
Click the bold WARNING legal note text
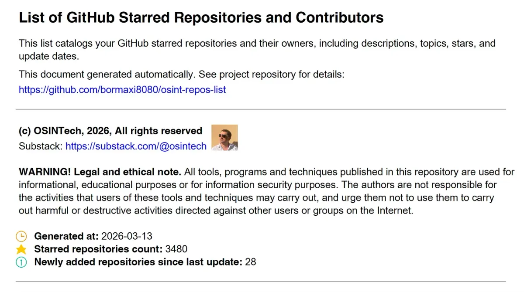tap(100, 172)
